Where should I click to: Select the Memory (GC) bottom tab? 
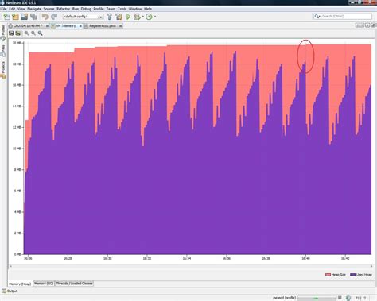[x=44, y=284]
